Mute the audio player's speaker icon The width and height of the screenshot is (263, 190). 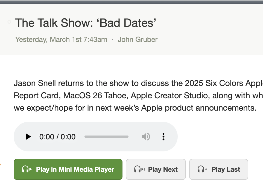146,137
